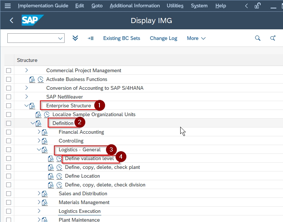Go back using the header back arrow
Viewport: 283px width, 222px height.
11,21
